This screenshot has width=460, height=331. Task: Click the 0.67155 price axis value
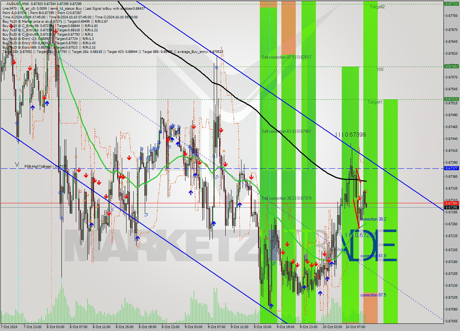(x=451, y=273)
